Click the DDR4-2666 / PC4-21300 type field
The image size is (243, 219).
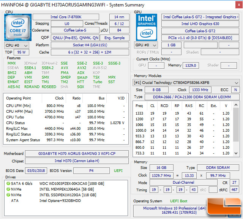click(x=192, y=97)
